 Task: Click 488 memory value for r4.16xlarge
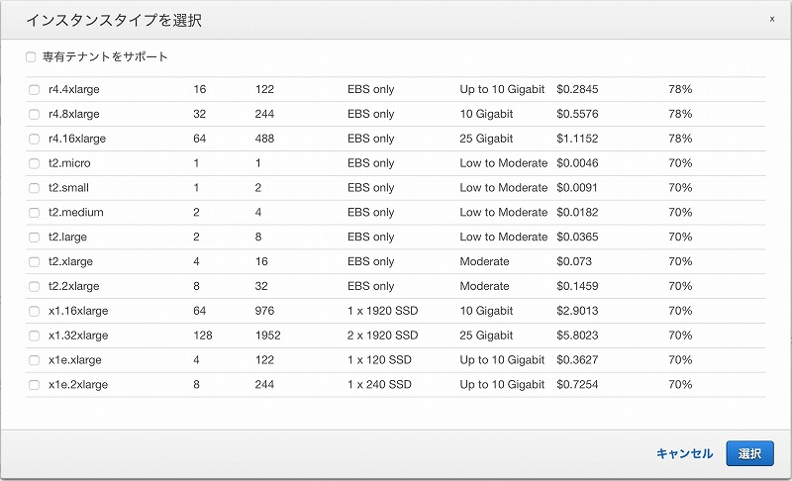tap(264, 139)
